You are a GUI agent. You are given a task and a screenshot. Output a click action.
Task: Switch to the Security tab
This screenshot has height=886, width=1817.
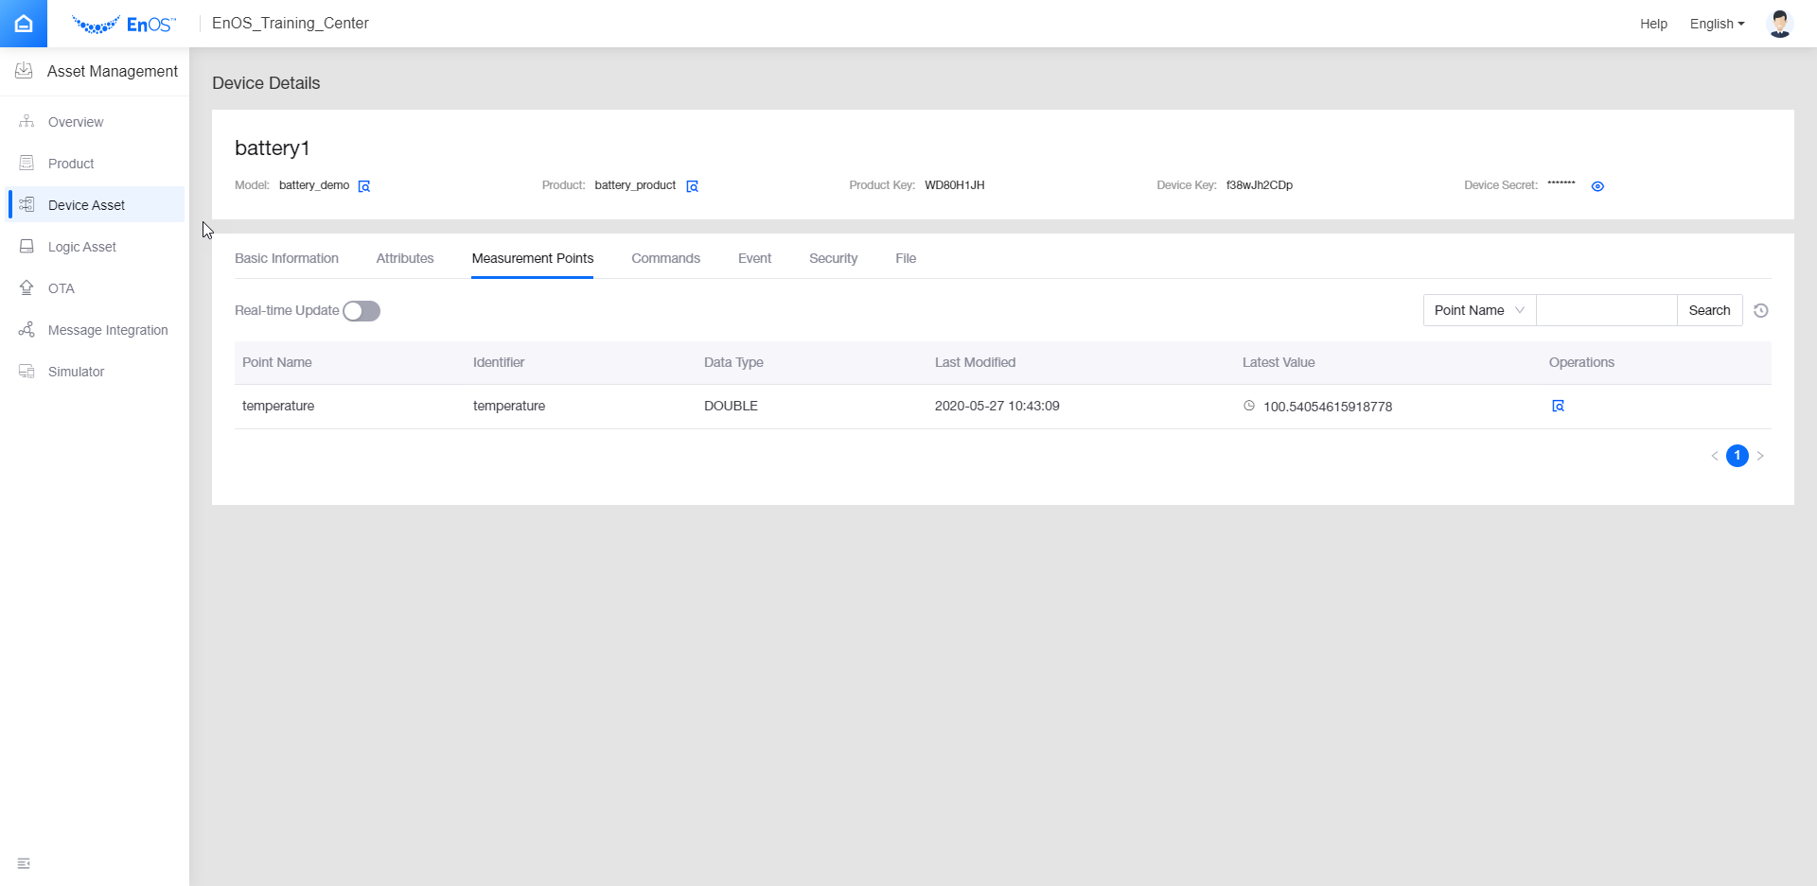point(834,258)
